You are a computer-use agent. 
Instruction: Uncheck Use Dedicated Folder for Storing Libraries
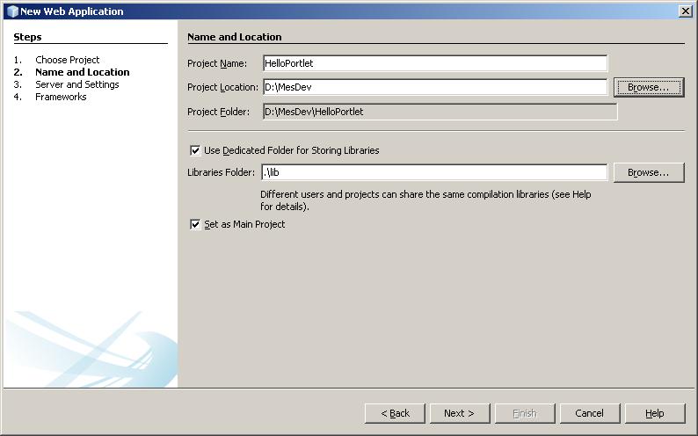click(x=195, y=150)
